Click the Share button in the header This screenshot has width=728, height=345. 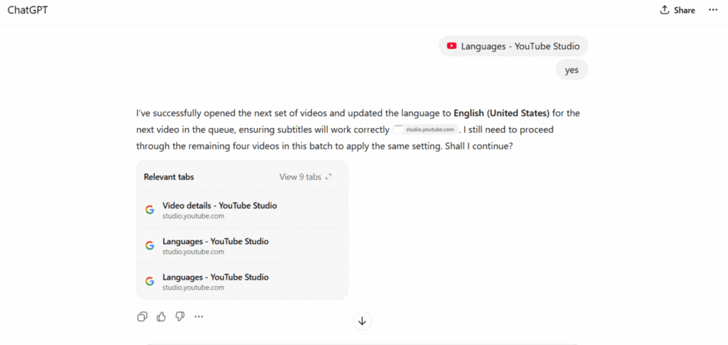coord(677,10)
